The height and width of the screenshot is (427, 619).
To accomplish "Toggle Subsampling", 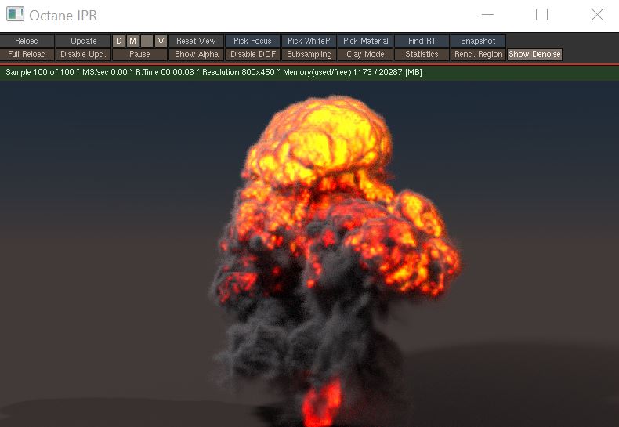I will coord(309,54).
